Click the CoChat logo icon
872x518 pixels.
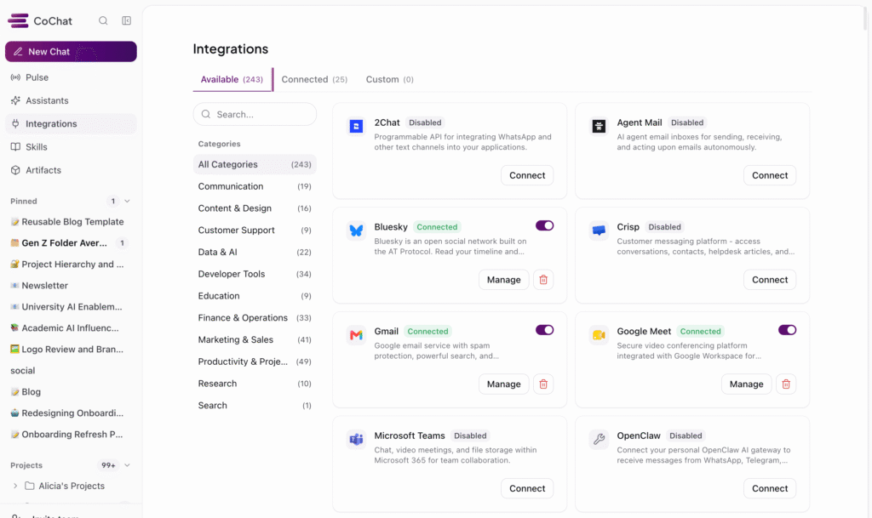(x=18, y=20)
